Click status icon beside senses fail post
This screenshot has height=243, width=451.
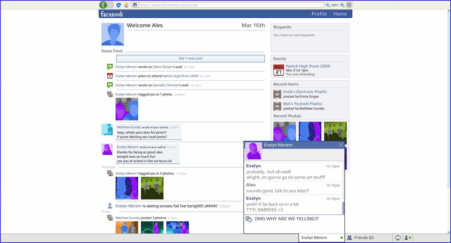point(110,206)
